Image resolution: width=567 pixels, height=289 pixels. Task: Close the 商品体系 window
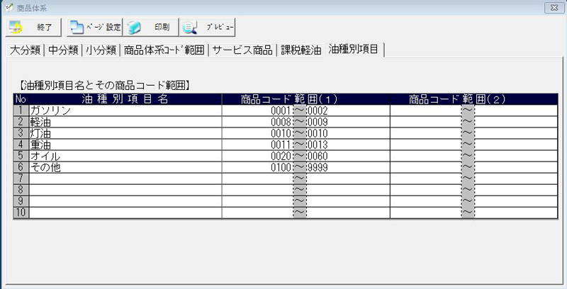pyautogui.click(x=551, y=7)
